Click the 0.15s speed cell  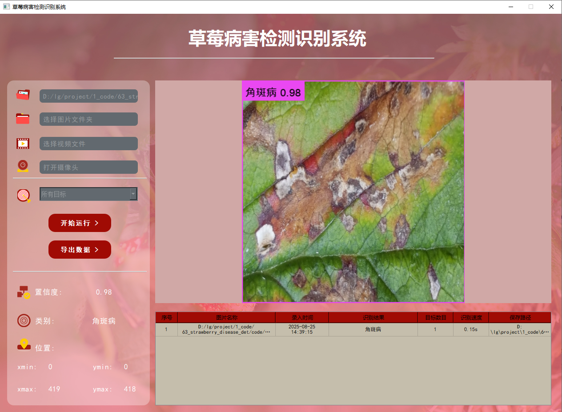pyautogui.click(x=471, y=329)
